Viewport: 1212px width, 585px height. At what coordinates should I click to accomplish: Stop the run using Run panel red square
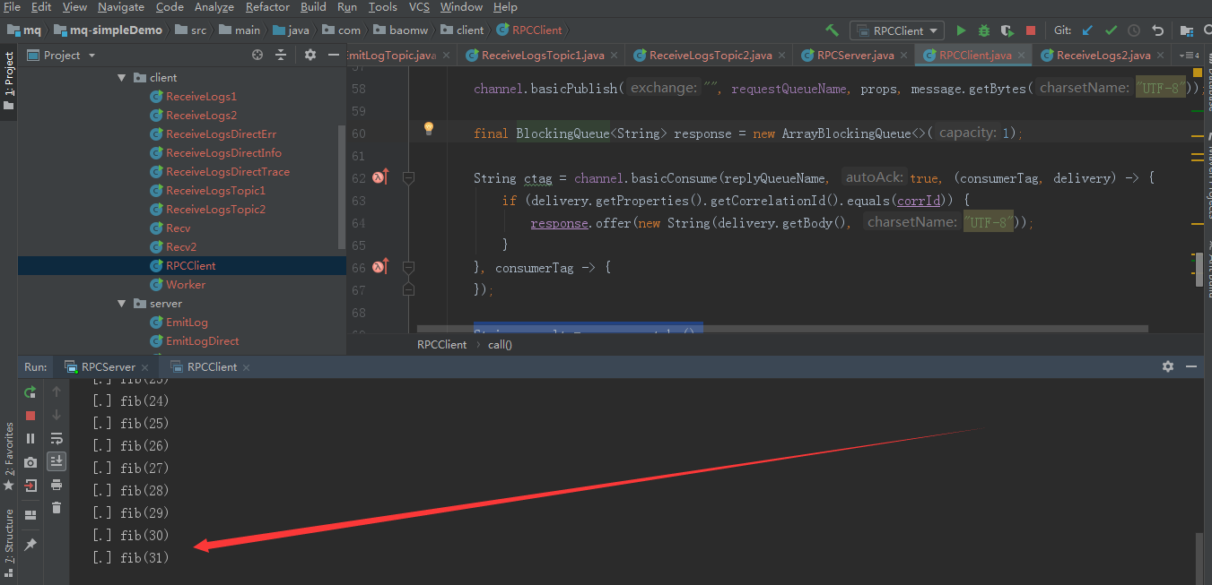point(31,416)
